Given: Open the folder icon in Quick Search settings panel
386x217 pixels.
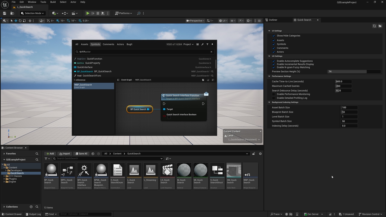Looking at the screenshot, I should click(x=380, y=26).
